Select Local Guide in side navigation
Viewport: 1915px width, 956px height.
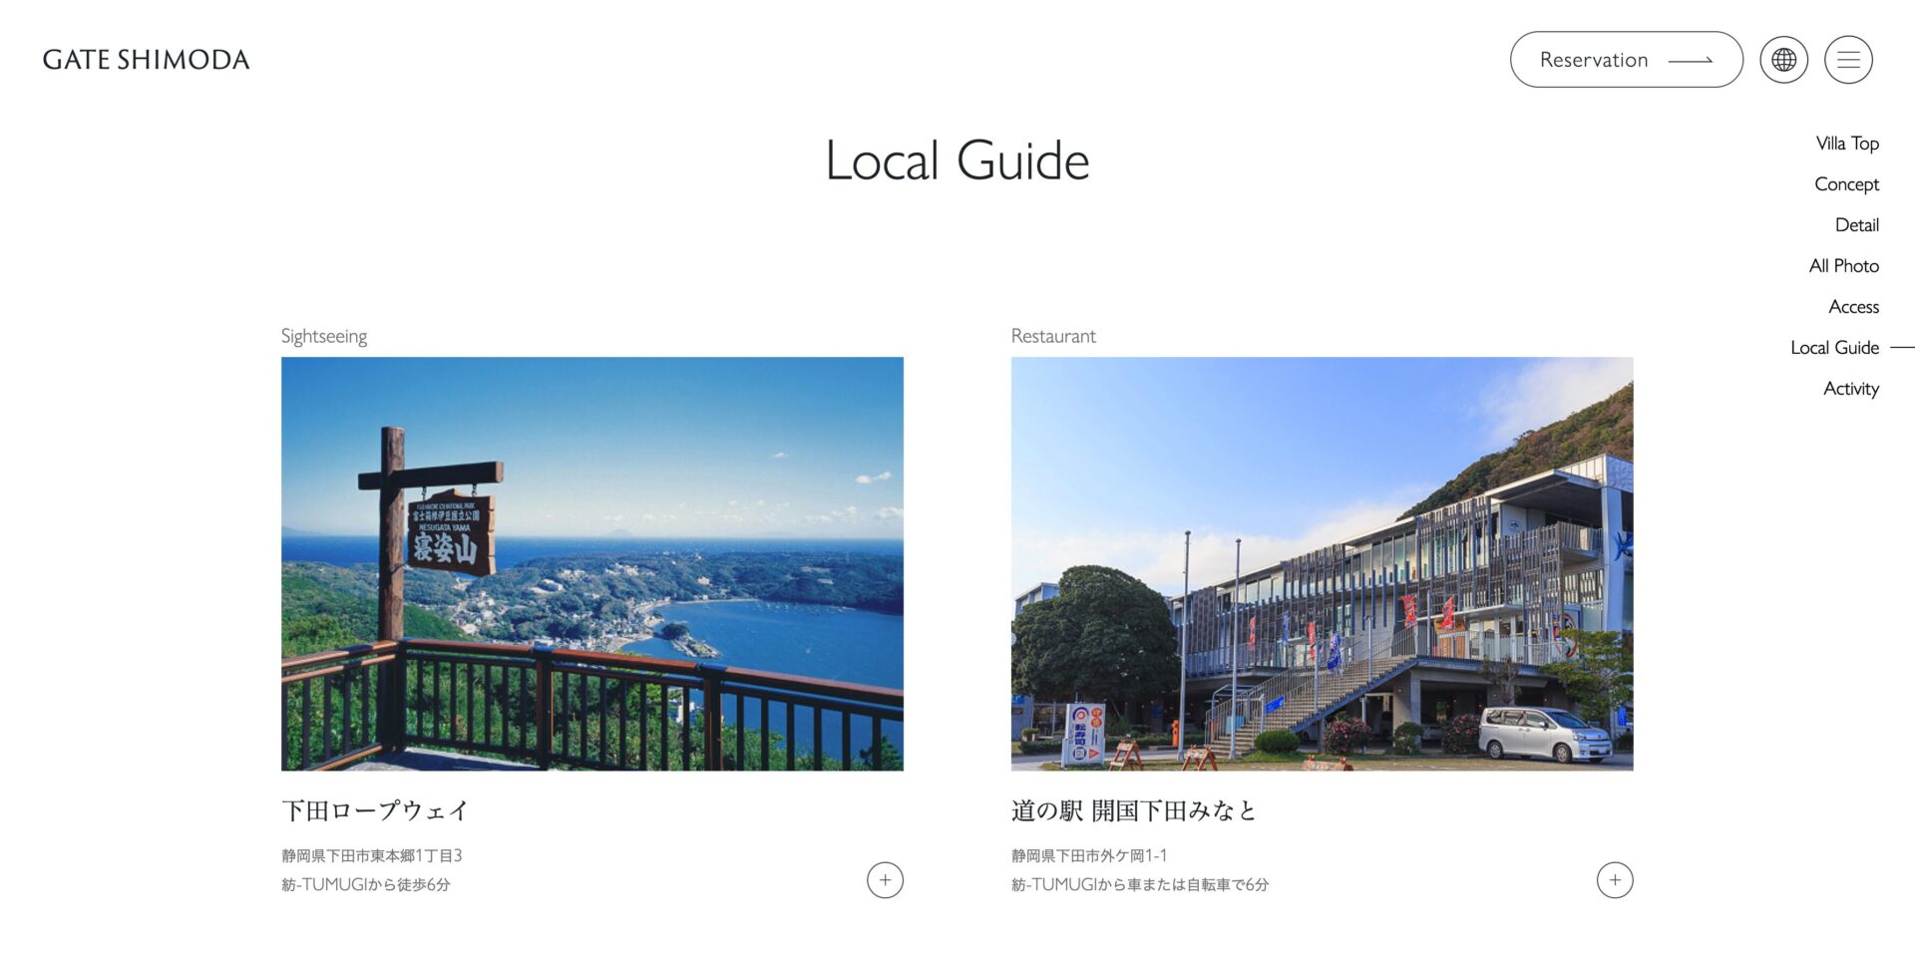(1834, 348)
